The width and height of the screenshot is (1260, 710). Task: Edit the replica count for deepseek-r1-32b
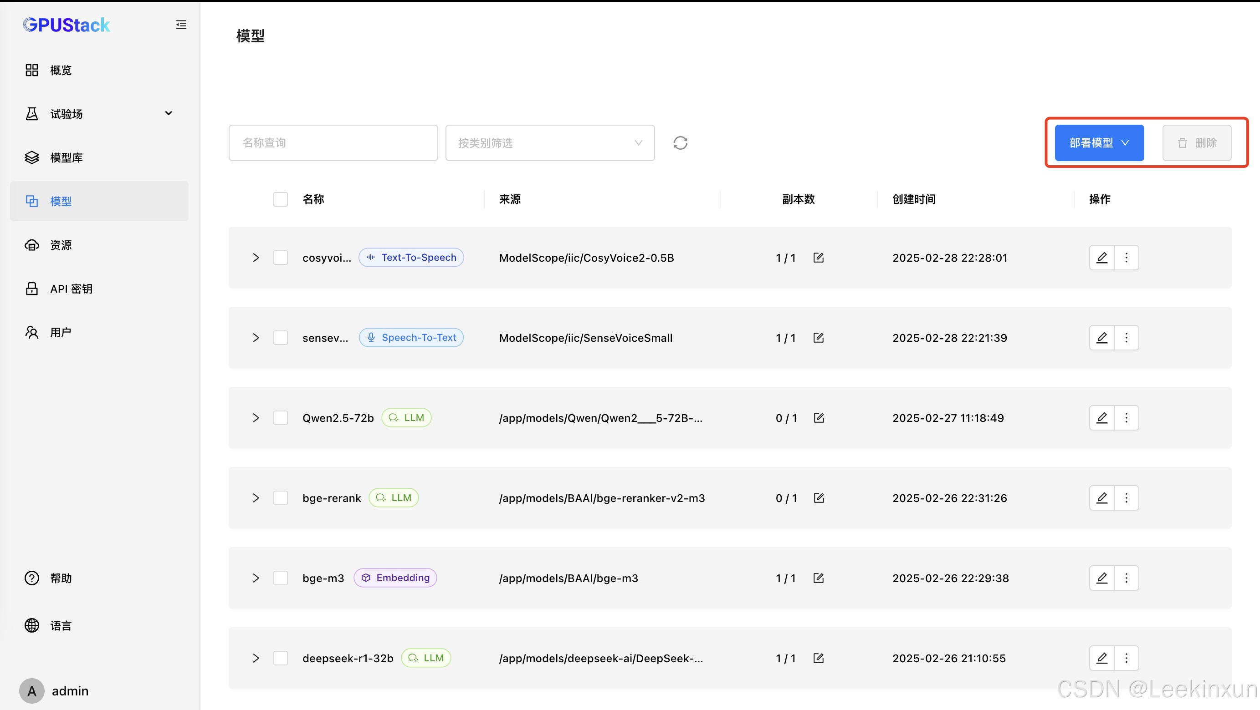818,658
